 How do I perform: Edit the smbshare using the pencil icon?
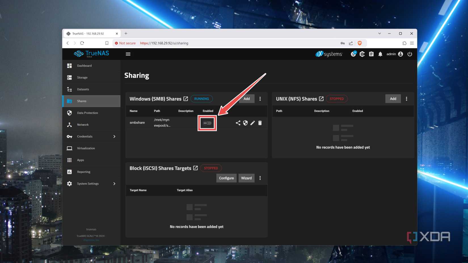[252, 123]
